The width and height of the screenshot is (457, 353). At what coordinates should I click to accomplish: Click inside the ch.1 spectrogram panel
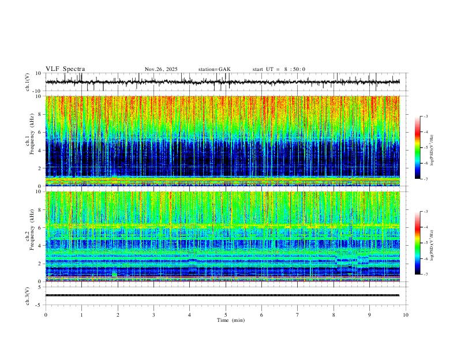pyautogui.click(x=223, y=141)
